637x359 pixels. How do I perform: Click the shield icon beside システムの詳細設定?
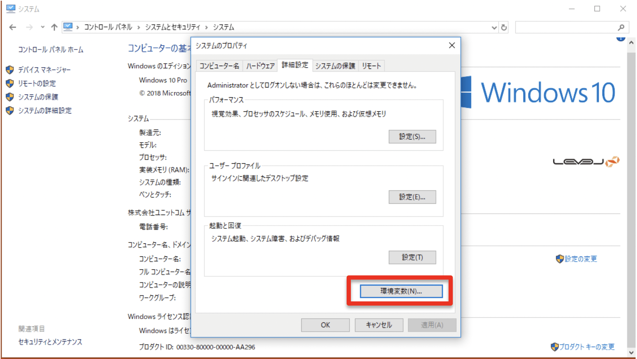[x=10, y=111]
